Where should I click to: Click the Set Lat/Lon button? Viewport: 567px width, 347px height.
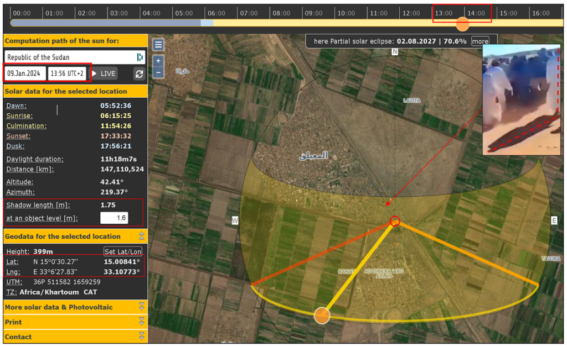pyautogui.click(x=123, y=251)
